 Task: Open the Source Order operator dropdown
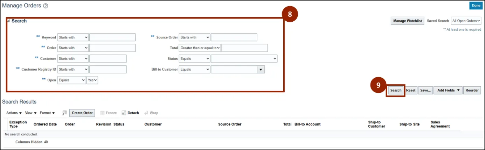pos(194,37)
